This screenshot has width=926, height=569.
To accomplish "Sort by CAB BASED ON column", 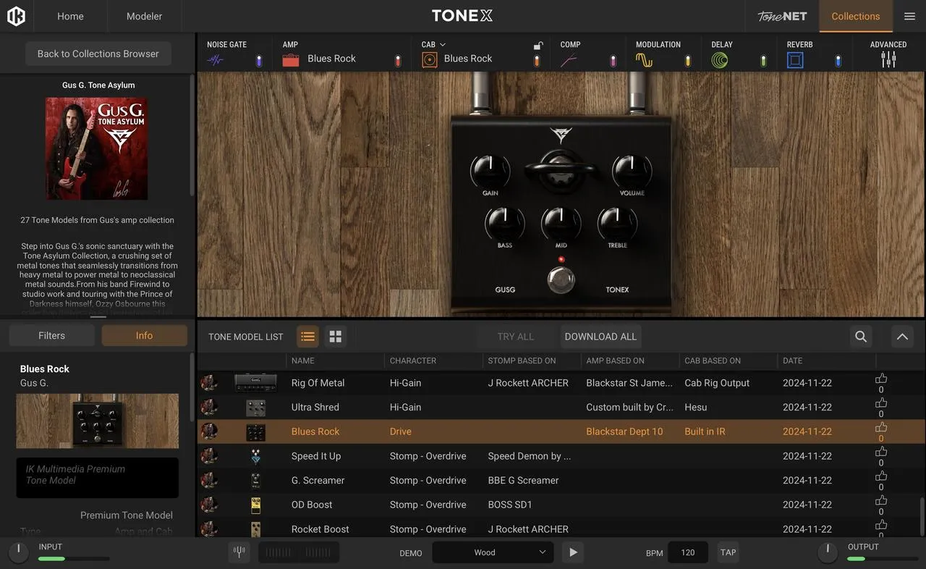I will point(713,361).
